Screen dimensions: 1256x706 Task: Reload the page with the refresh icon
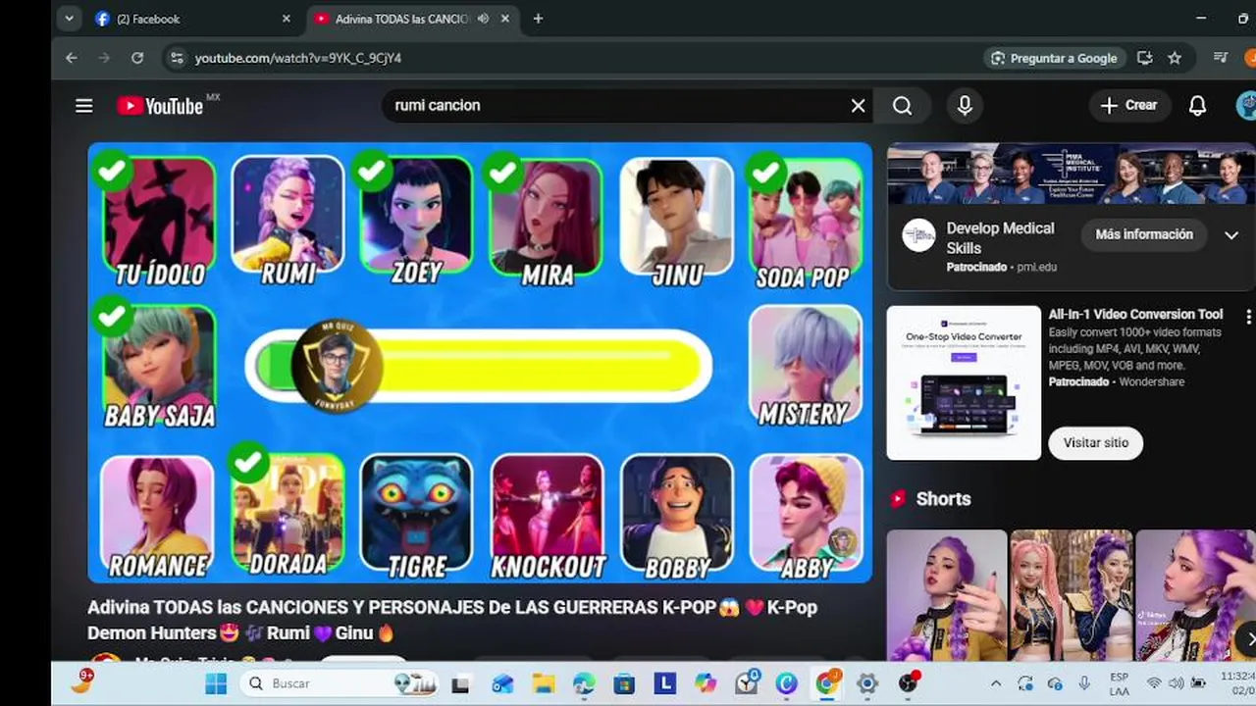click(137, 58)
